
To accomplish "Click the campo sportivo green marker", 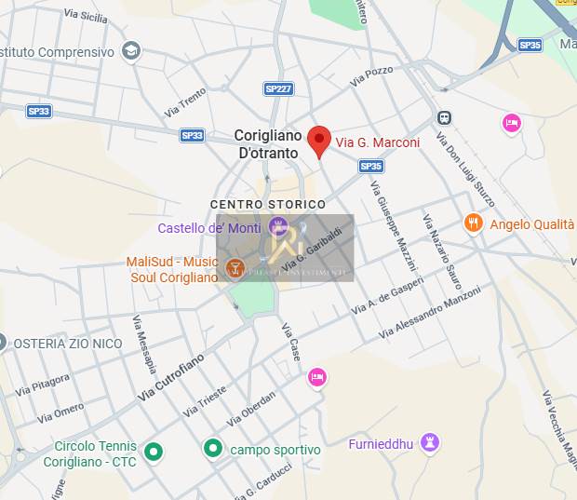I will (x=213, y=449).
